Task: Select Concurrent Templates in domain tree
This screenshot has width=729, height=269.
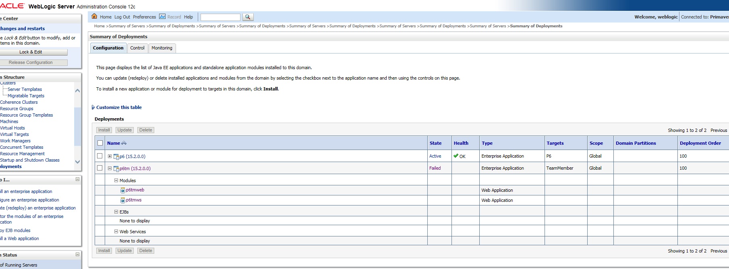Action: (22, 147)
